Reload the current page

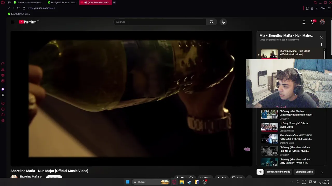tap(18, 8)
